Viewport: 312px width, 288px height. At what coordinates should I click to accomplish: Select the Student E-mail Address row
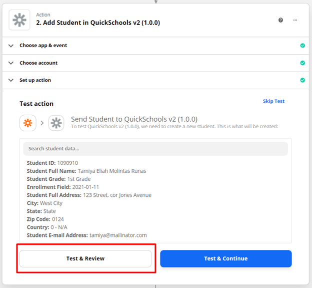pyautogui.click(x=87, y=235)
